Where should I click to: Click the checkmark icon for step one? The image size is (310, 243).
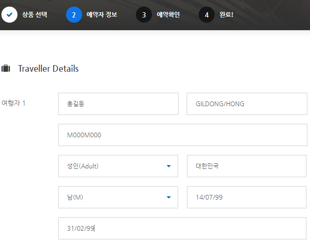(9, 15)
